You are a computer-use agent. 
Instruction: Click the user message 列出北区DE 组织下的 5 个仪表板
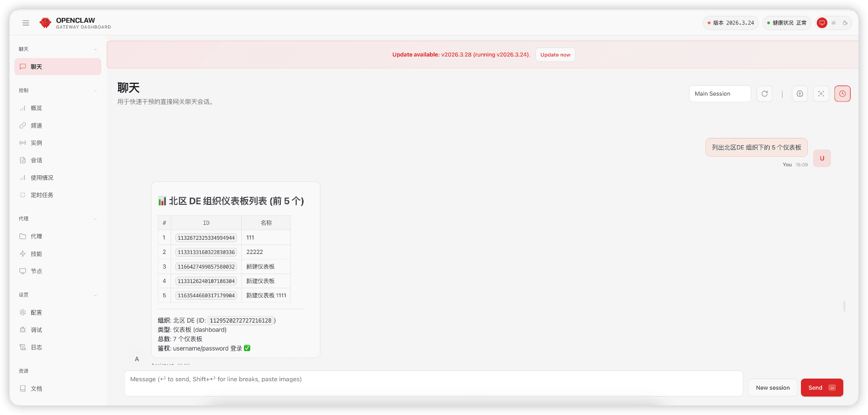tap(757, 148)
